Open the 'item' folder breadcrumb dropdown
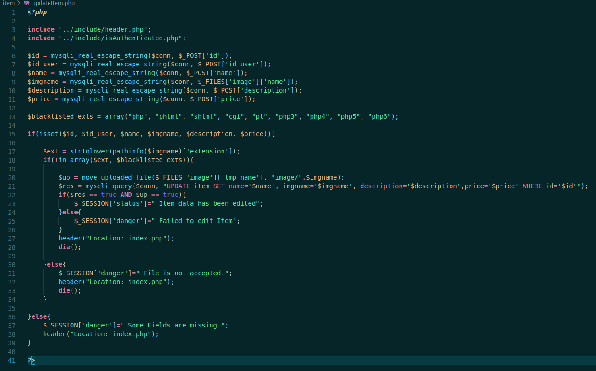The image size is (596, 371). point(8,3)
